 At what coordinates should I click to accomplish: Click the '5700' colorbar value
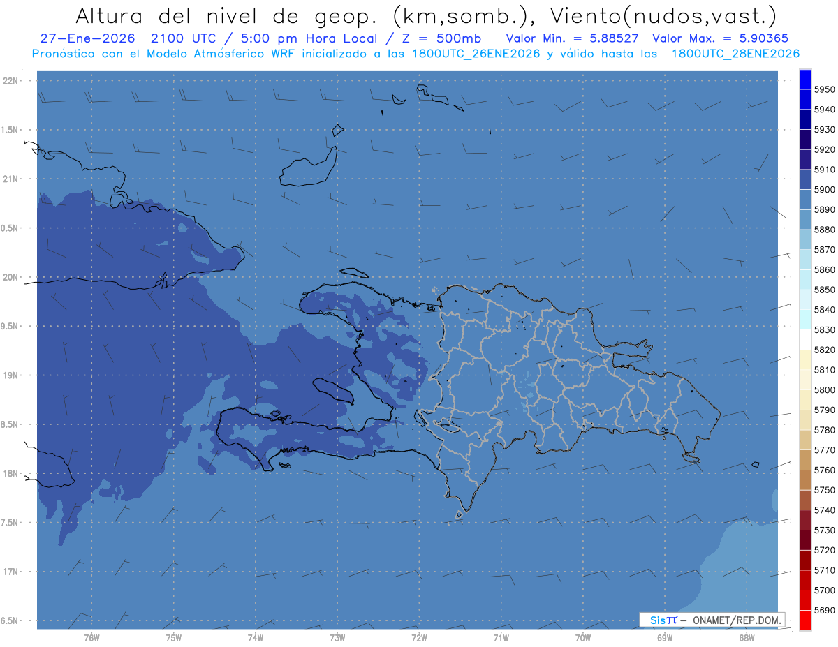pos(825,590)
